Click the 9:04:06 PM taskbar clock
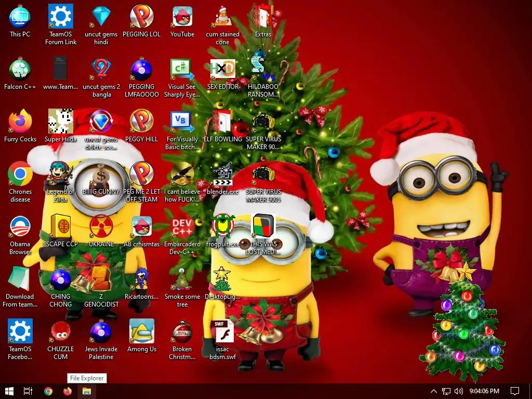The image size is (532, 399). [484, 391]
